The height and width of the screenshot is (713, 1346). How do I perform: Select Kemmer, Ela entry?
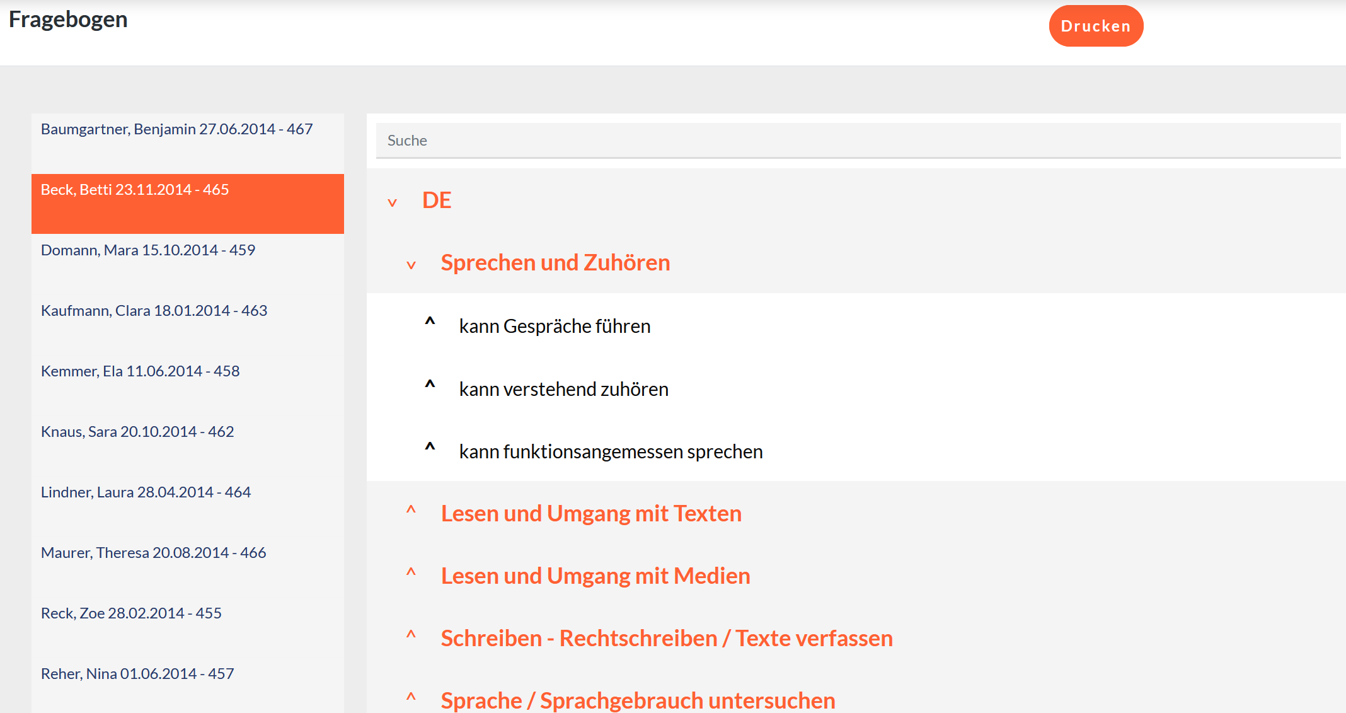point(140,371)
